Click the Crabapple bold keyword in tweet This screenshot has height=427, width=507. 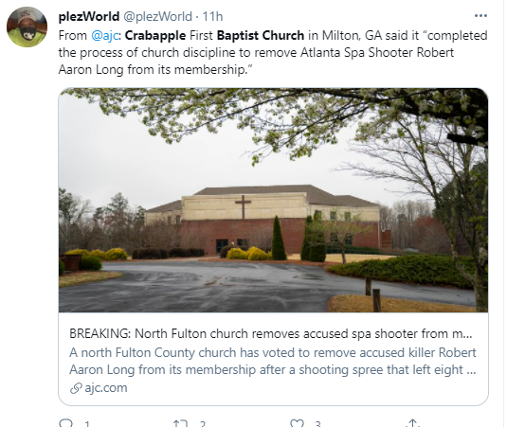click(x=155, y=36)
